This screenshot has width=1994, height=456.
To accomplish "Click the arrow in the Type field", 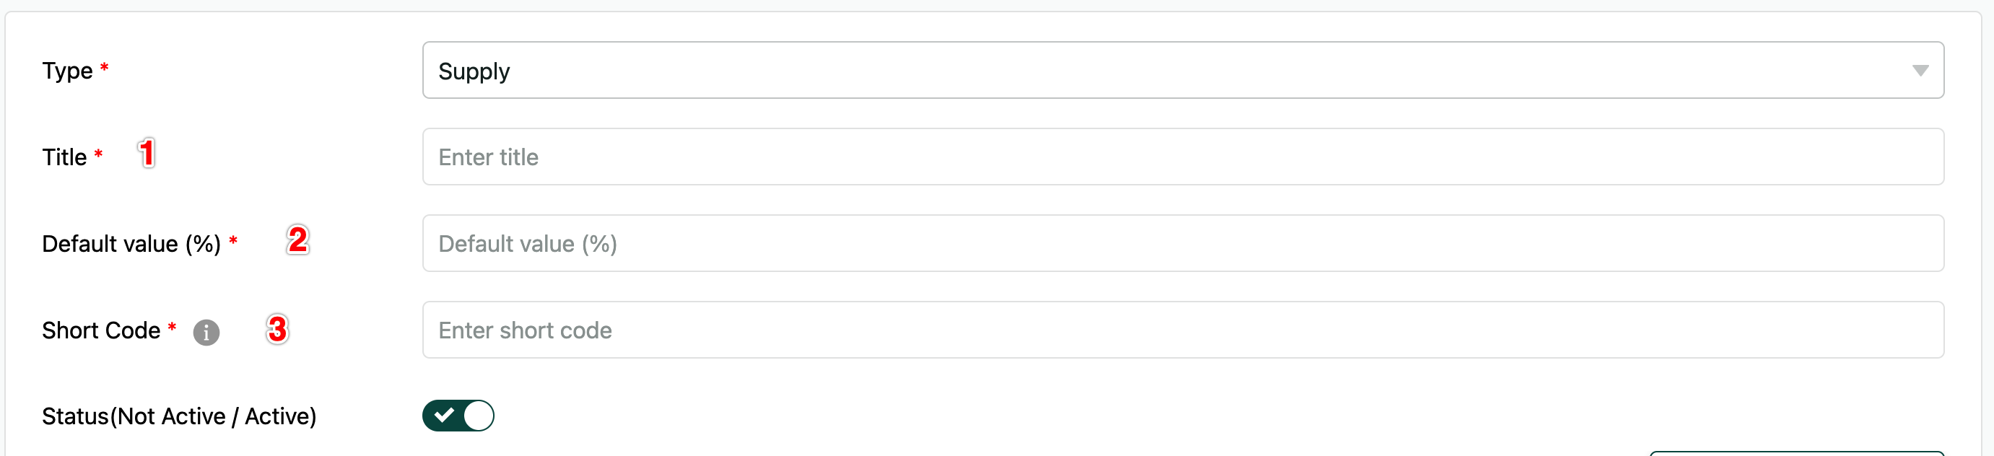I will point(1920,71).
